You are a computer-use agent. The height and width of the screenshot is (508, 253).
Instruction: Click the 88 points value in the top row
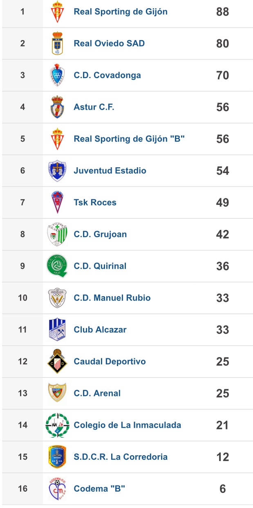(222, 12)
